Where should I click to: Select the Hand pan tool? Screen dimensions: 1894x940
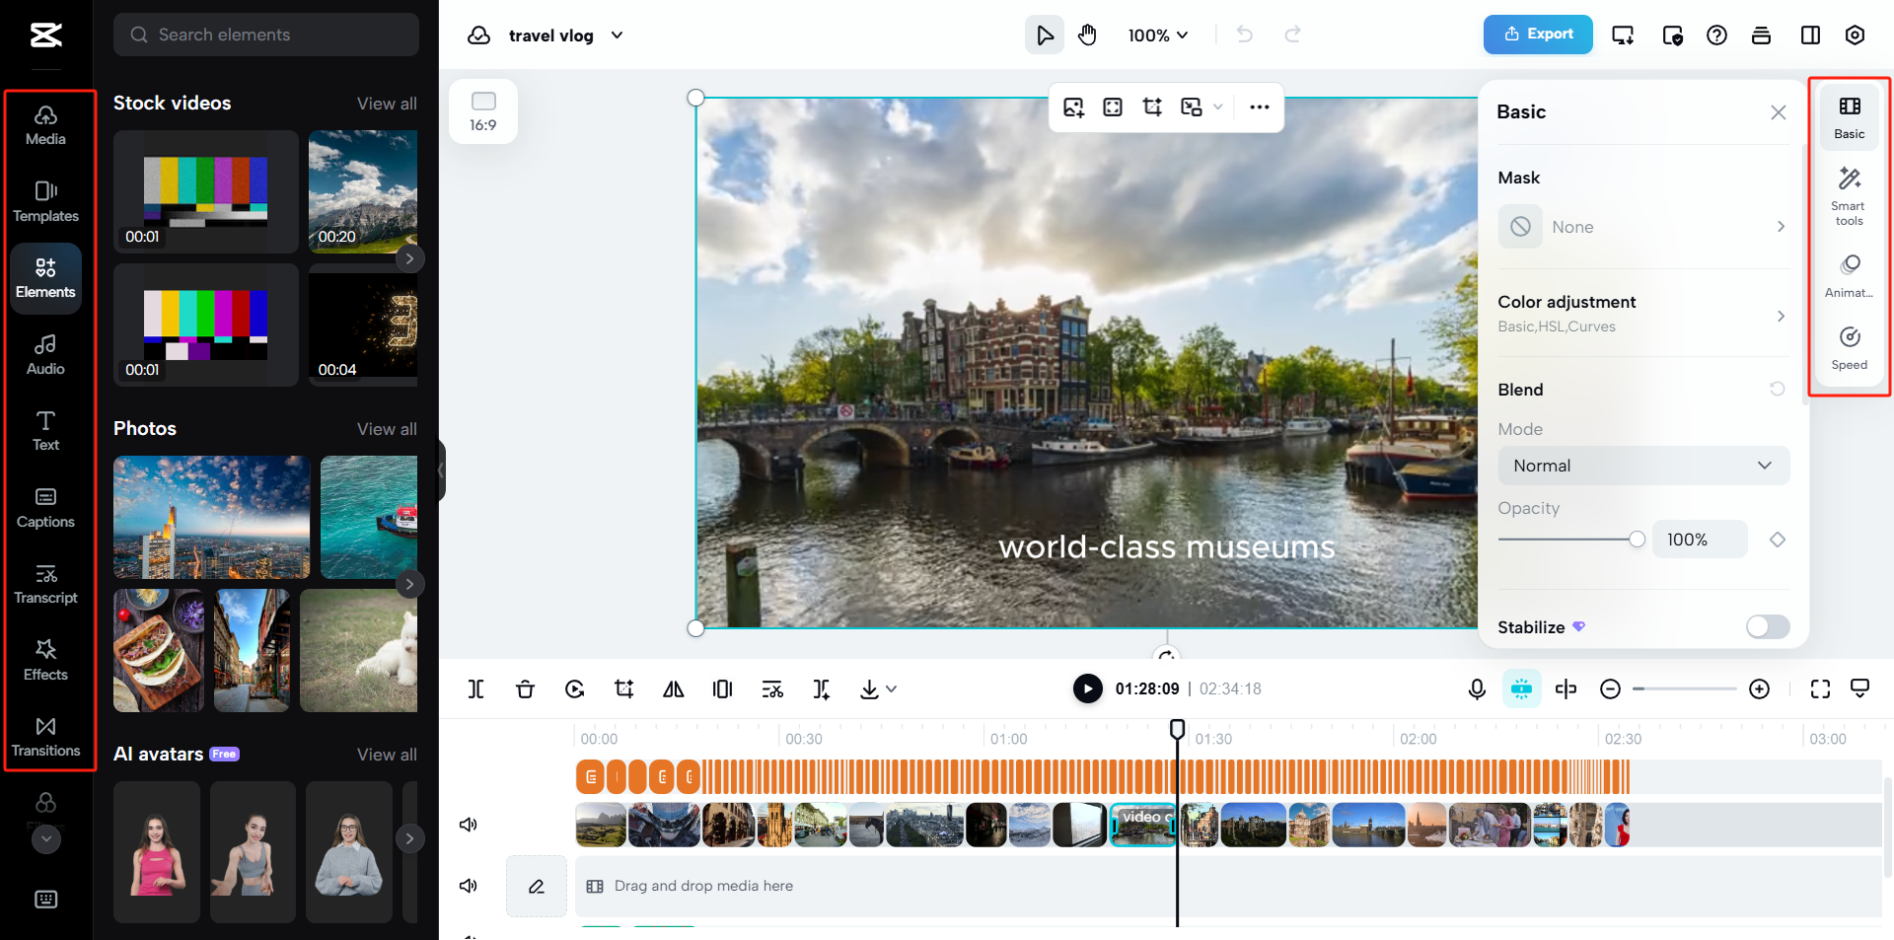[x=1087, y=36]
